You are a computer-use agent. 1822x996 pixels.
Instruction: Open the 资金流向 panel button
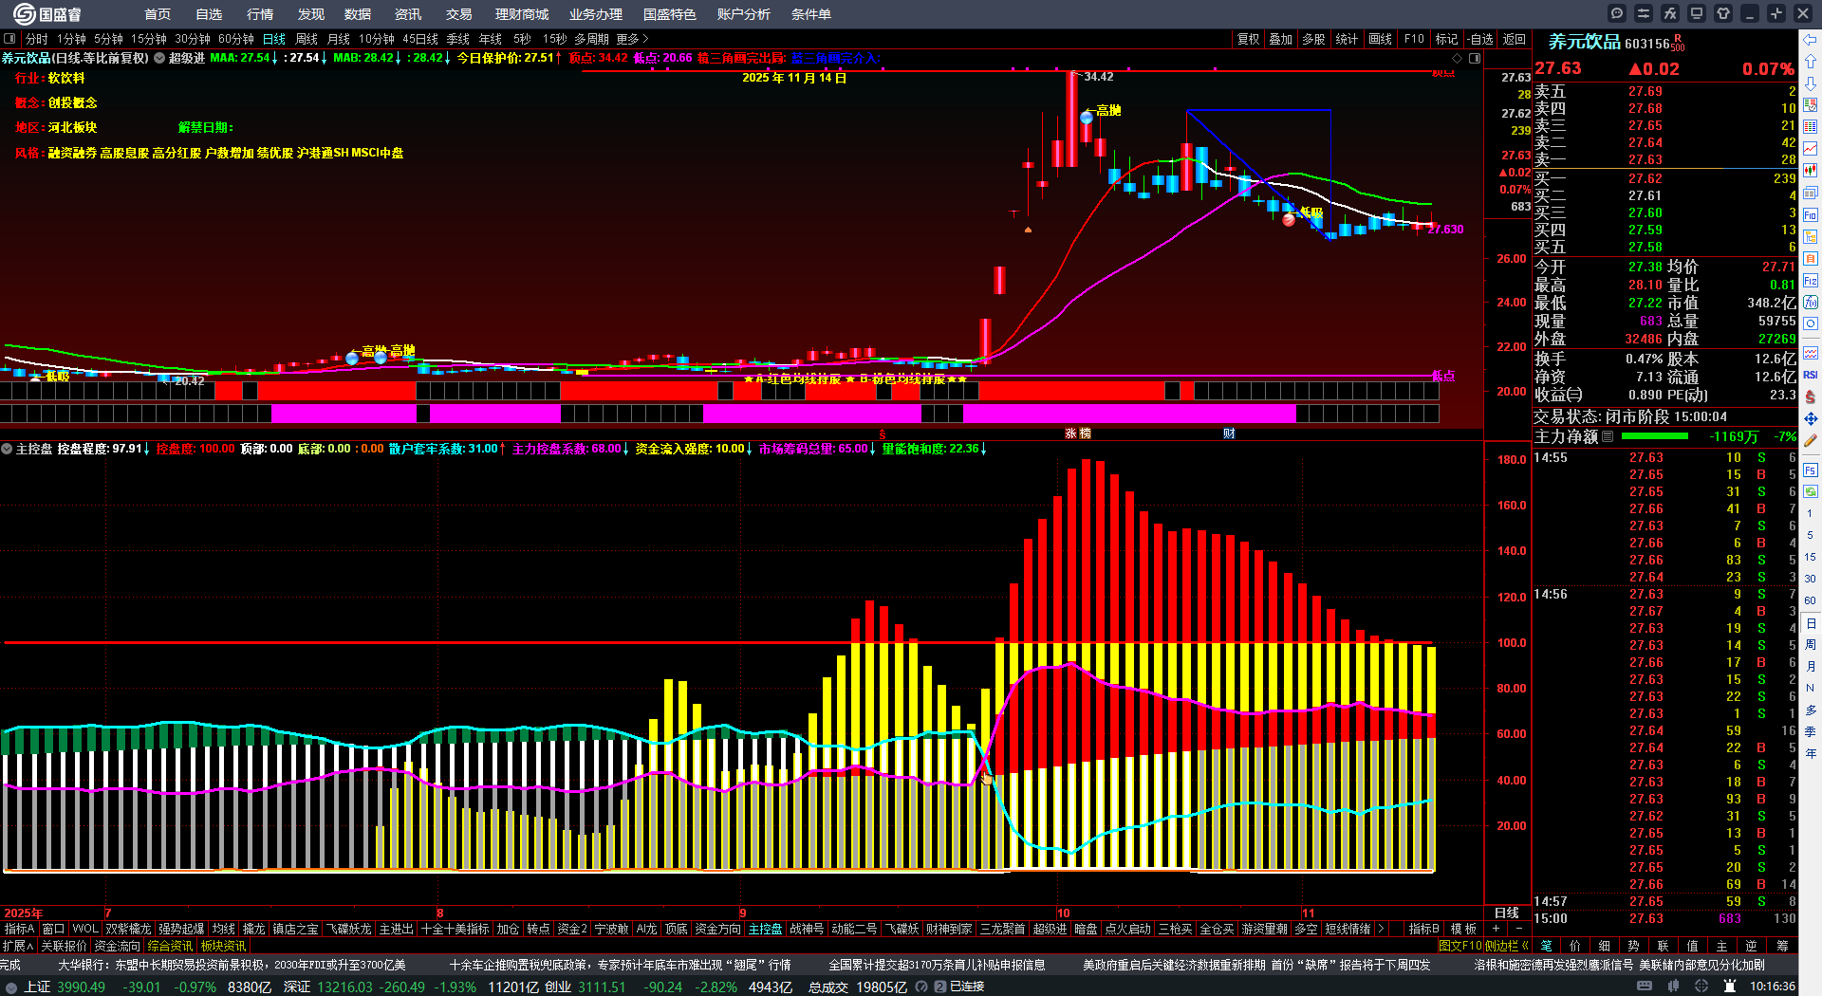click(117, 946)
